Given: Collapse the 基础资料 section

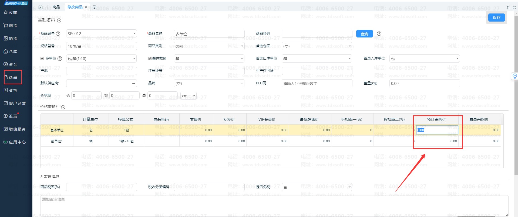Looking at the screenshot, I should tap(59, 20).
